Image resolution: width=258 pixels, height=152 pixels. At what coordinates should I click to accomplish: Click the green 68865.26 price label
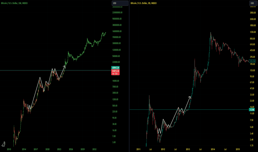(x=115, y=68)
